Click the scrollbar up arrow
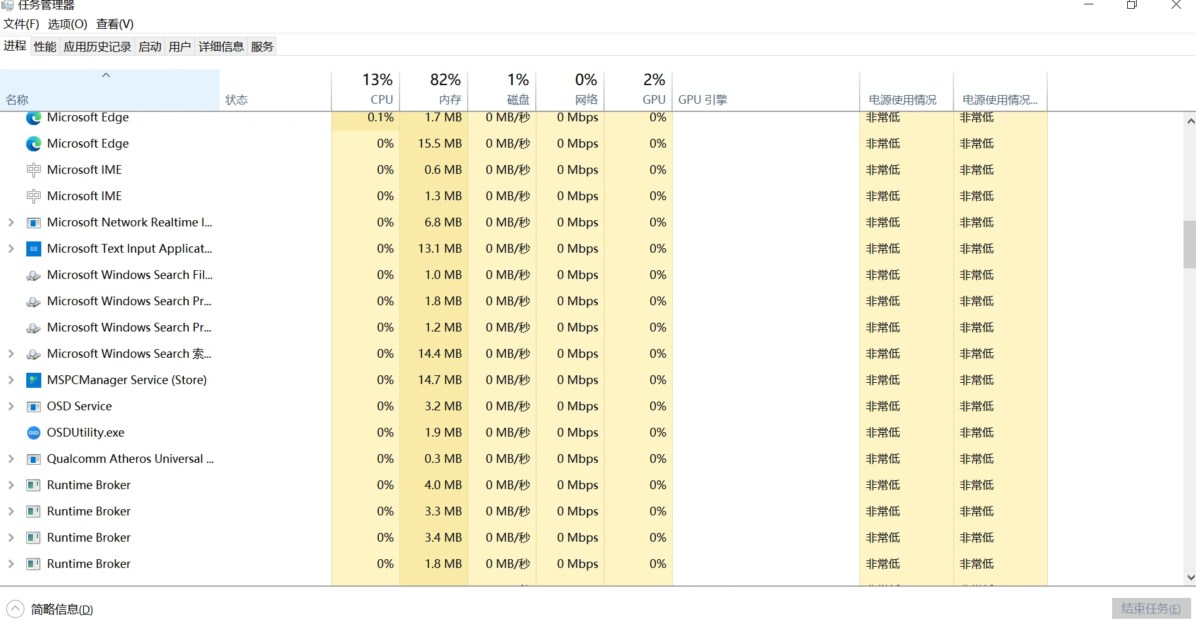Screen dimensions: 1196x623 (1190, 121)
